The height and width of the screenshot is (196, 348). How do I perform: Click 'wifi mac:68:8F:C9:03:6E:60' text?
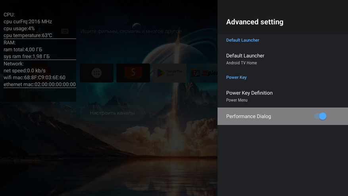35,78
